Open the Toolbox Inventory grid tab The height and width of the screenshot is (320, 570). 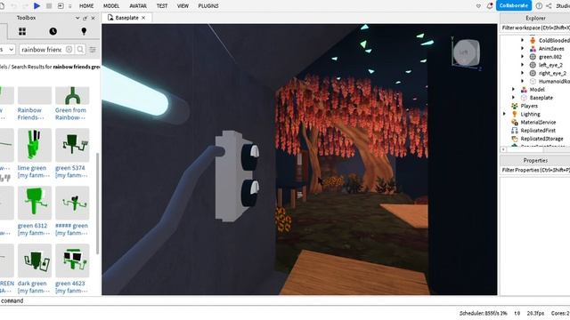(x=22, y=31)
